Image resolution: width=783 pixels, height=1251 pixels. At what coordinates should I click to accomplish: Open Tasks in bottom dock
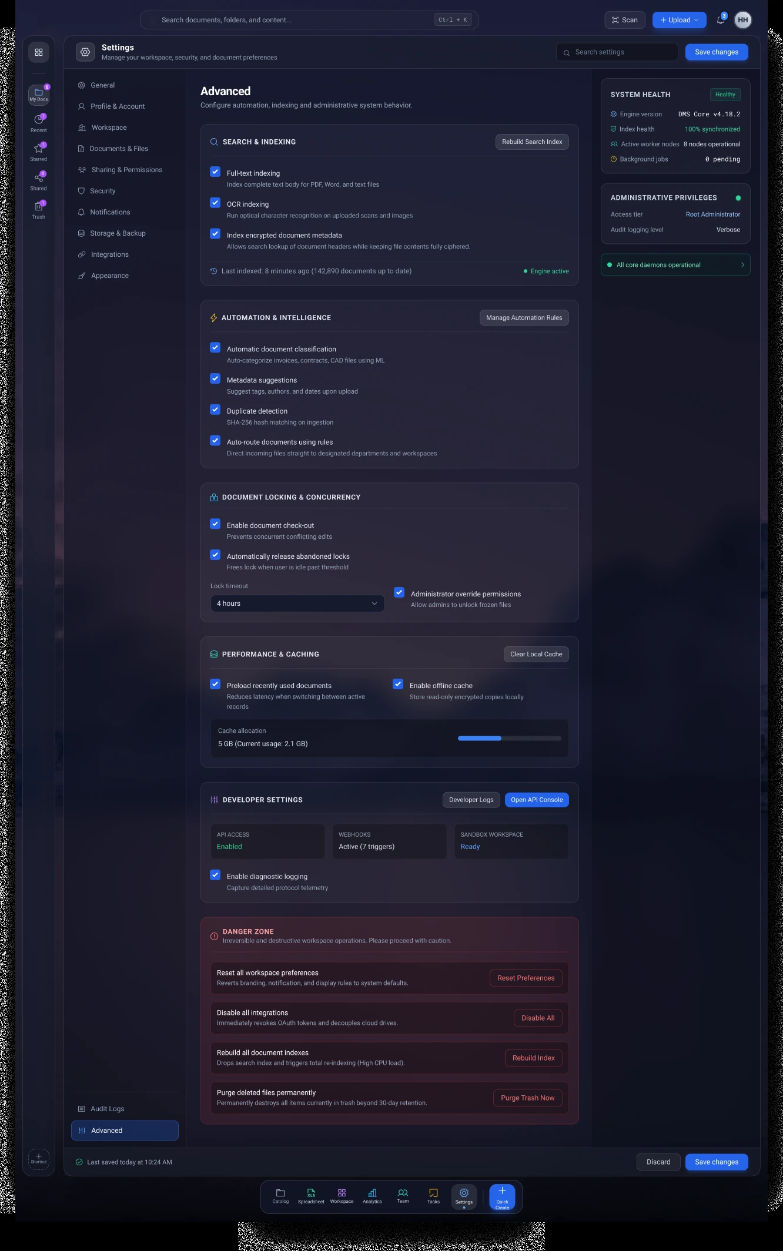433,1196
